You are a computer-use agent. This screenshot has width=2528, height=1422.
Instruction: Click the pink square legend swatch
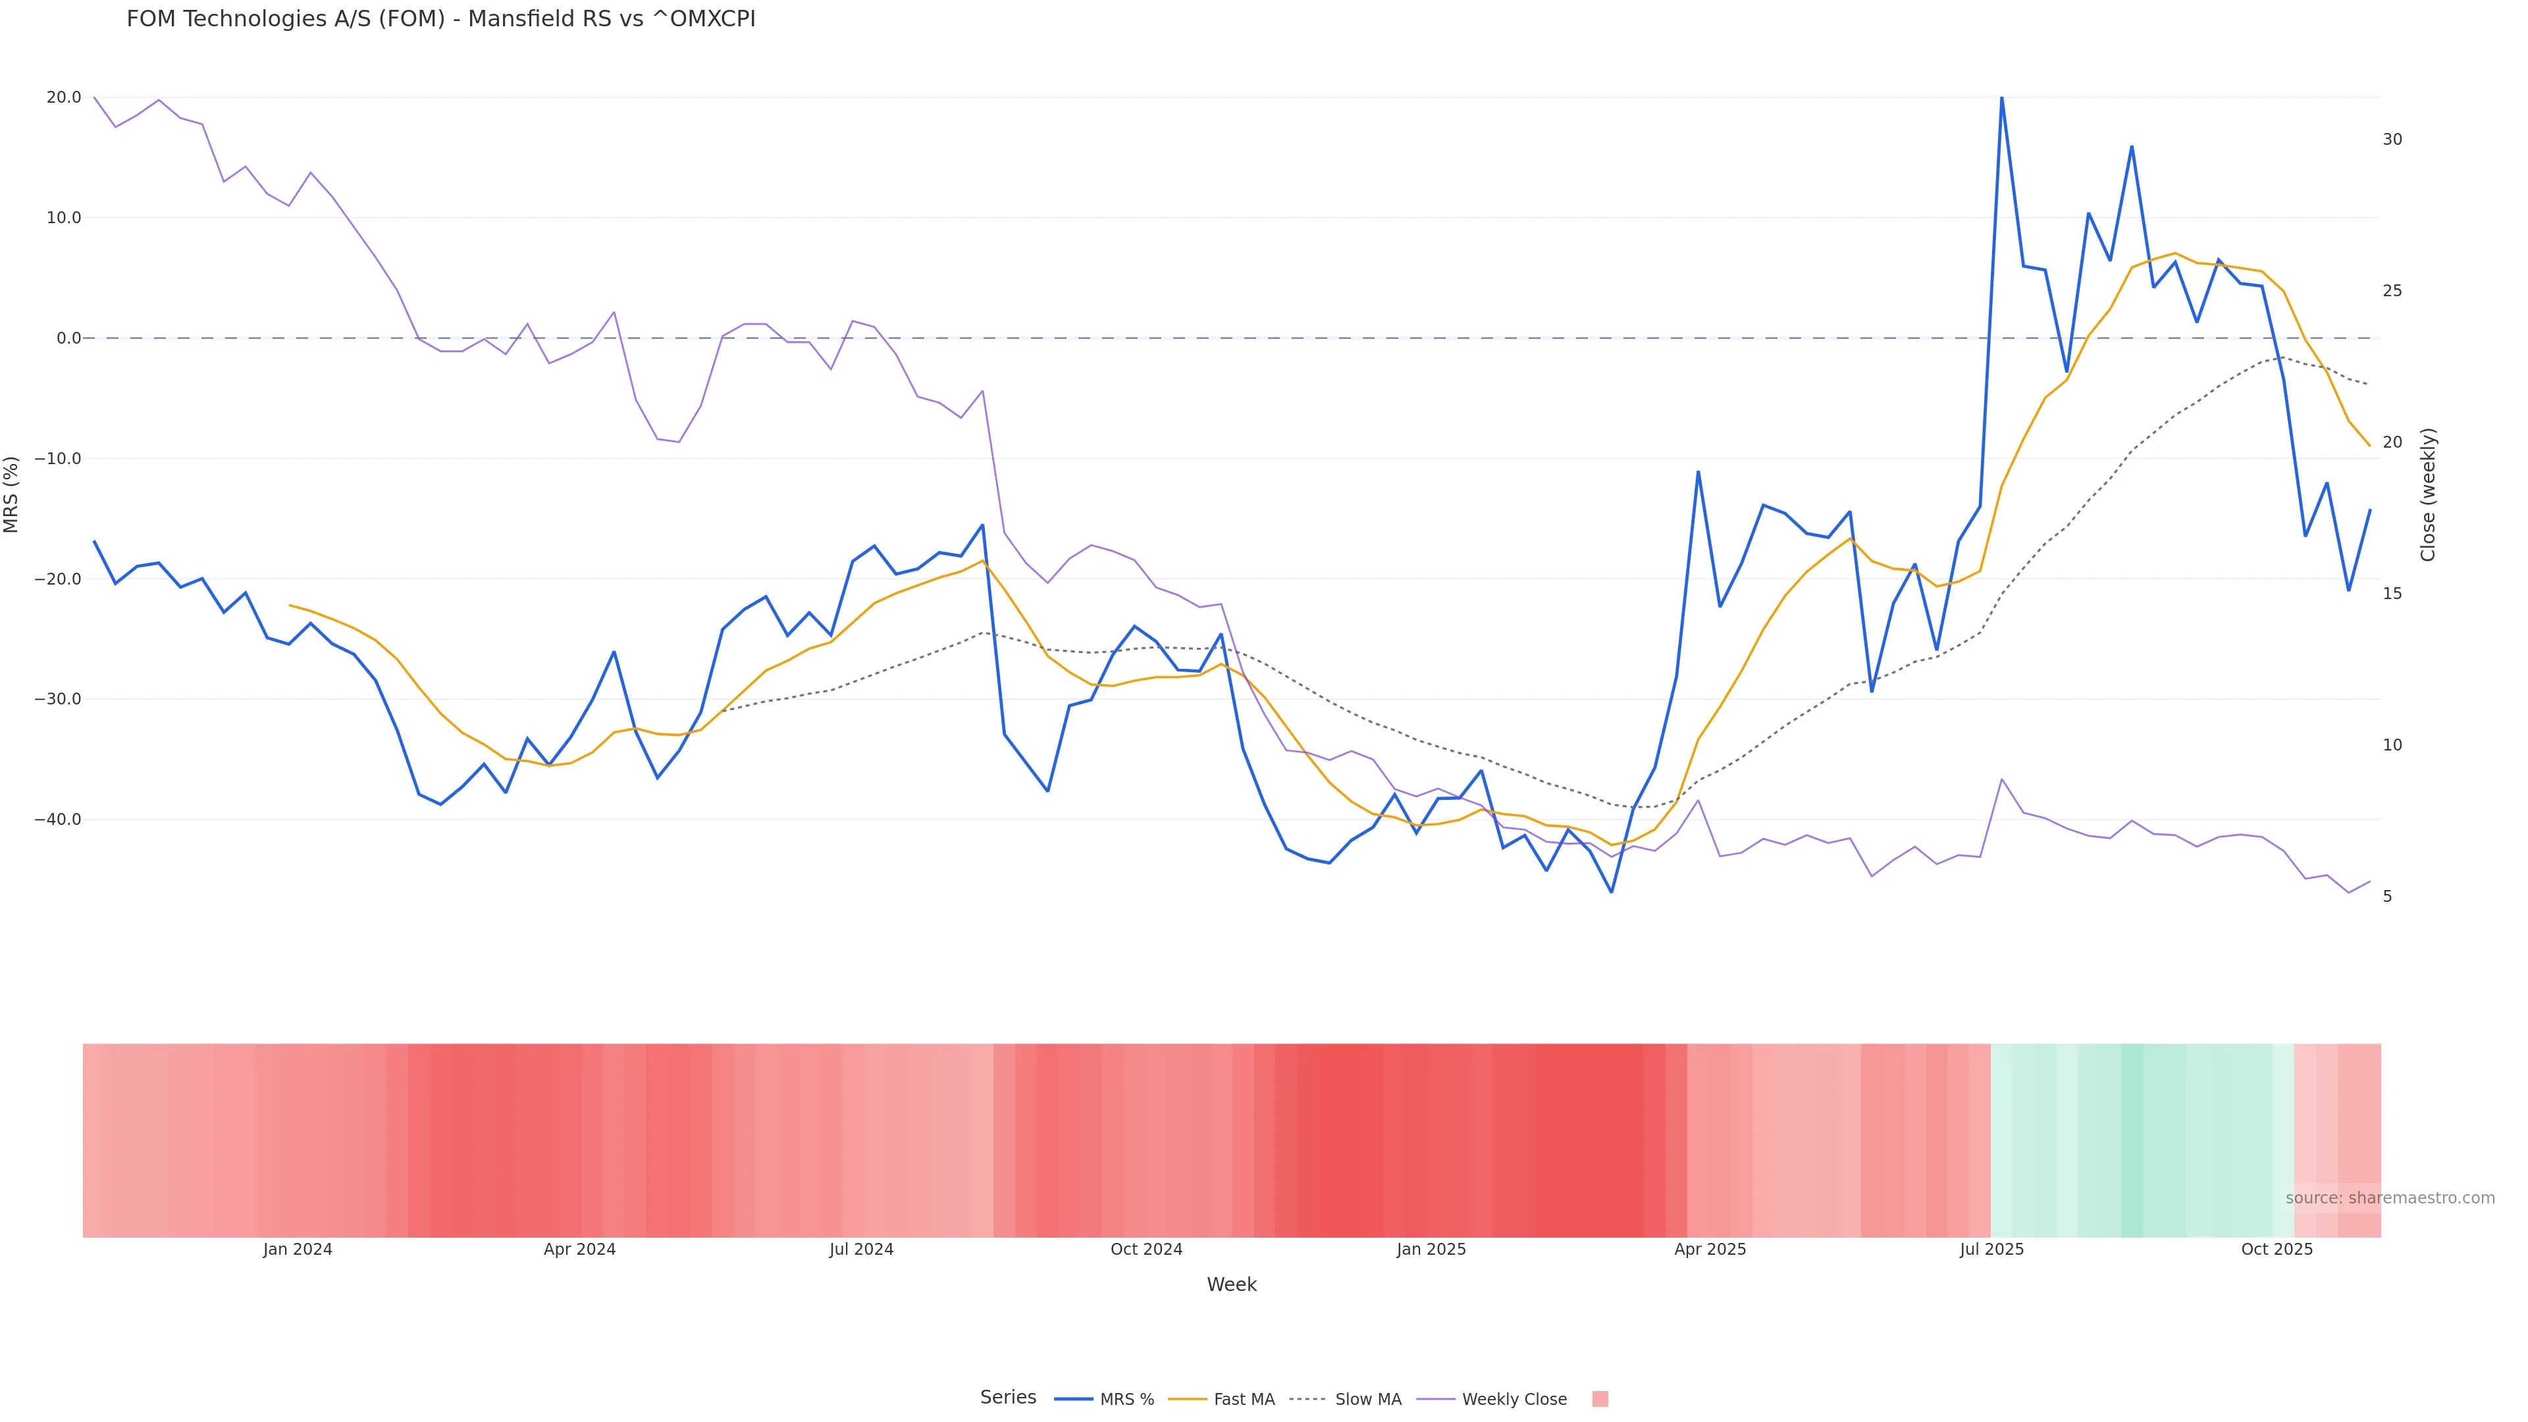[x=1600, y=1400]
